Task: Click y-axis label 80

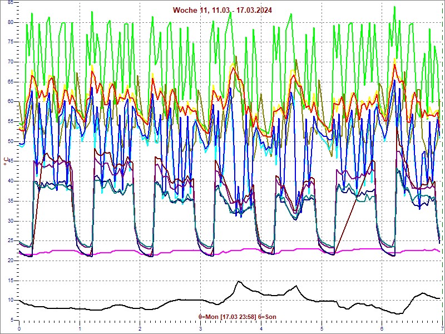Action: click(10, 22)
